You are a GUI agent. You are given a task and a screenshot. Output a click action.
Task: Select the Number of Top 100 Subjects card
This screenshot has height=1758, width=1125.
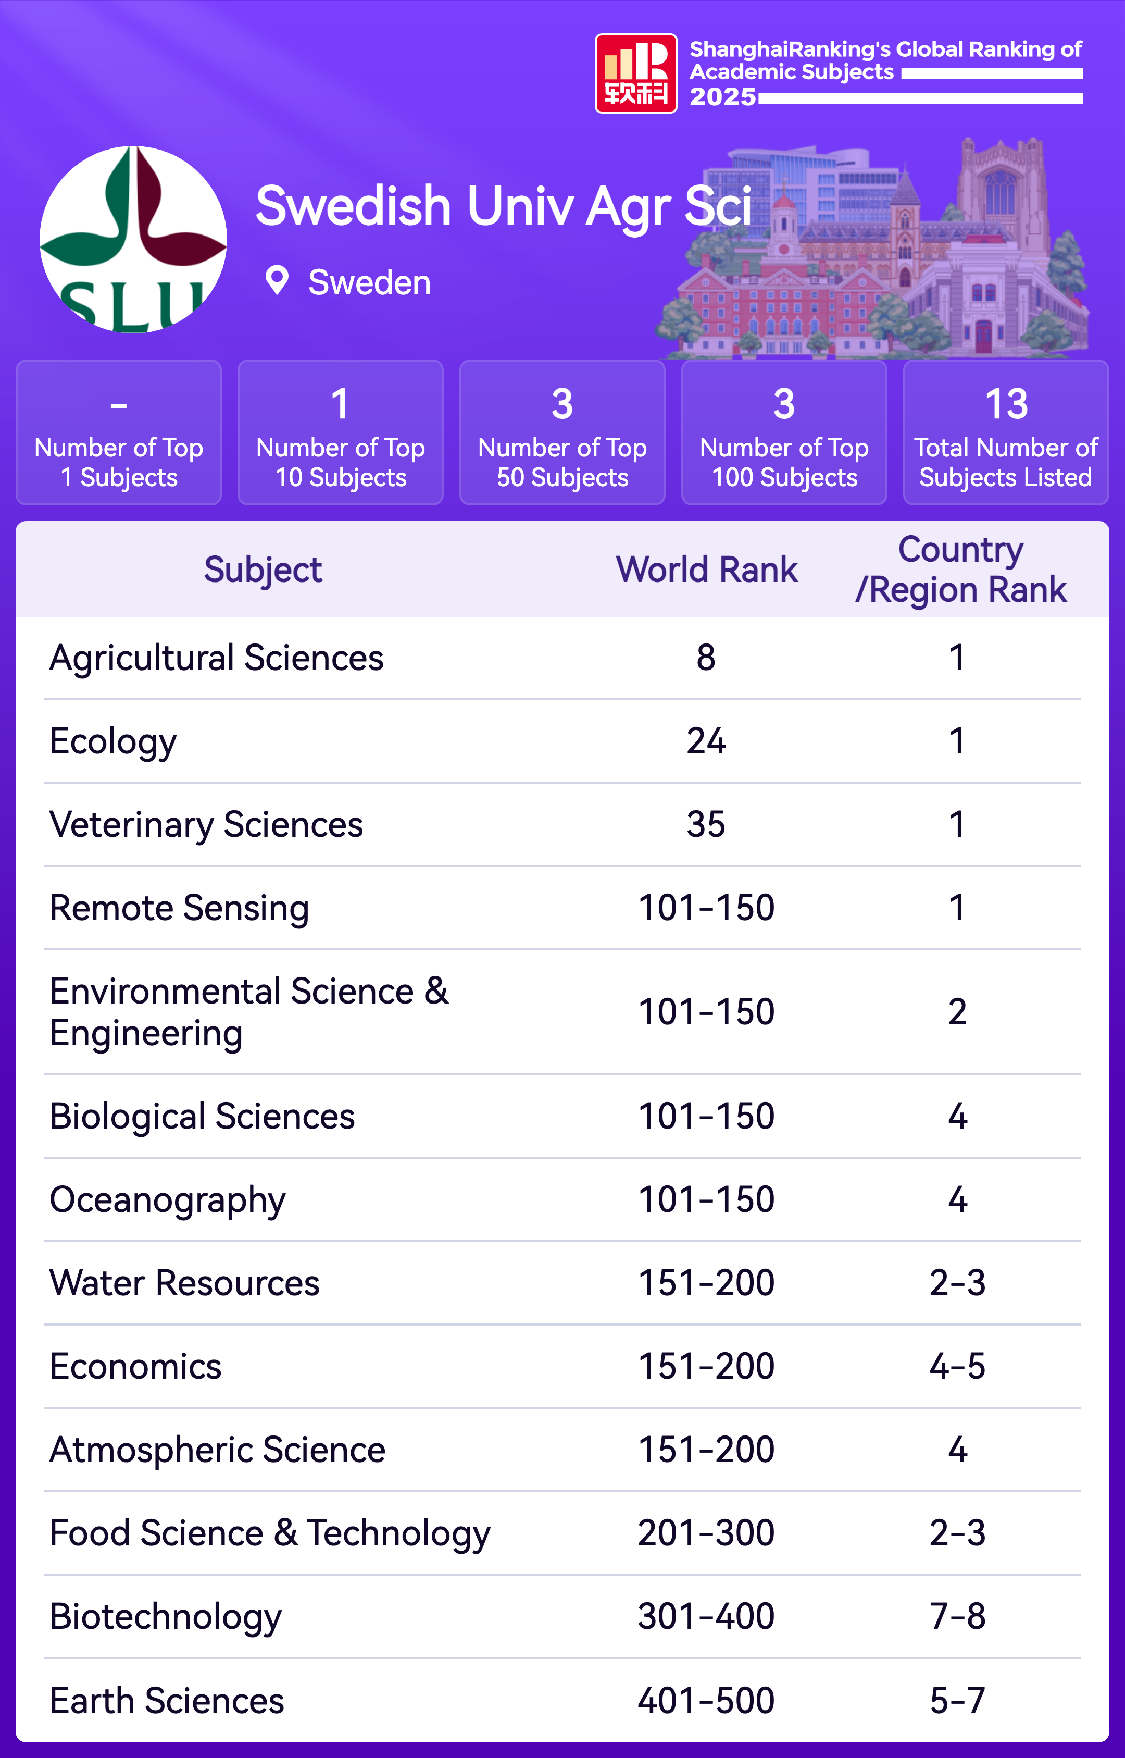784,432
